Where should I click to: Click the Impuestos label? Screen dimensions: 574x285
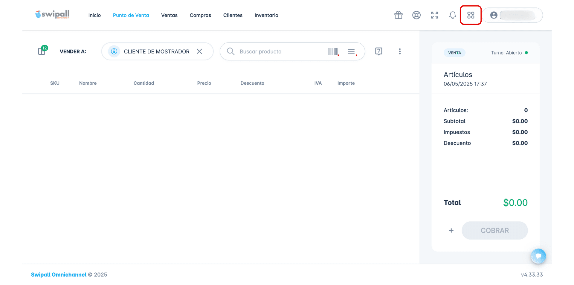[457, 132]
